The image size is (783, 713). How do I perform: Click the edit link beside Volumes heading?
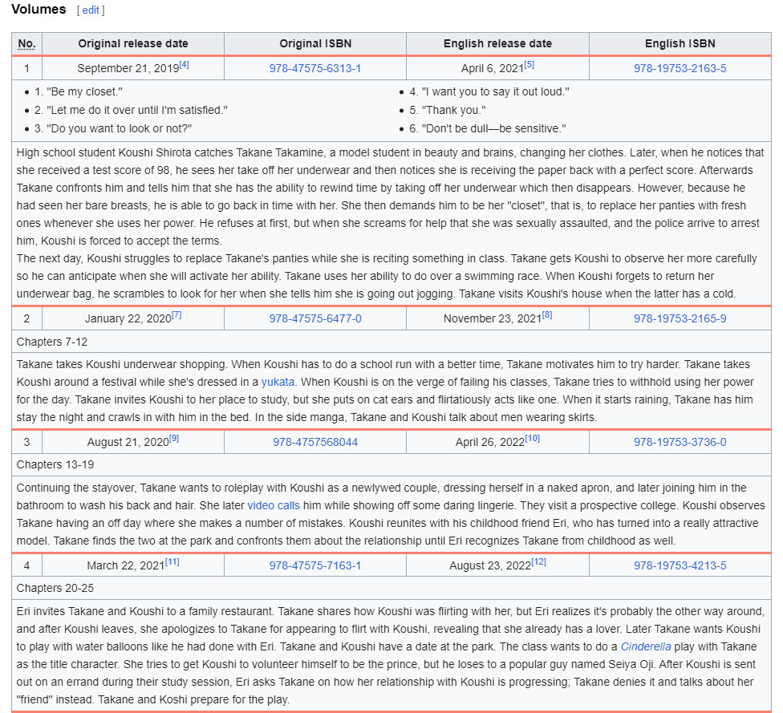(x=91, y=10)
